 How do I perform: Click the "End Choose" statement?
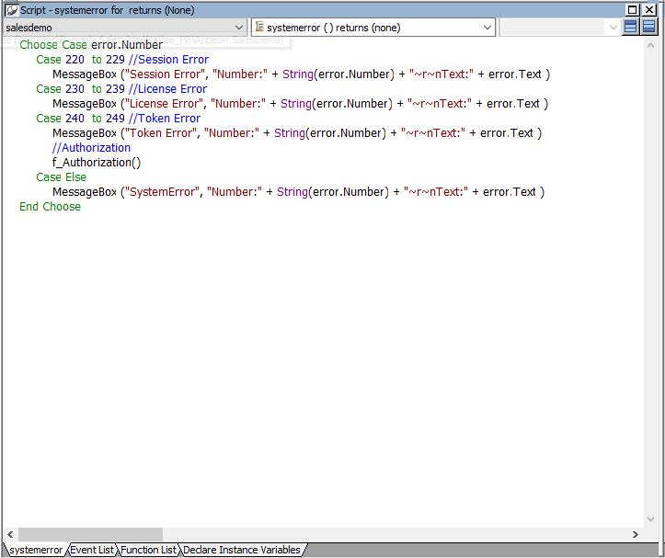pyautogui.click(x=50, y=207)
